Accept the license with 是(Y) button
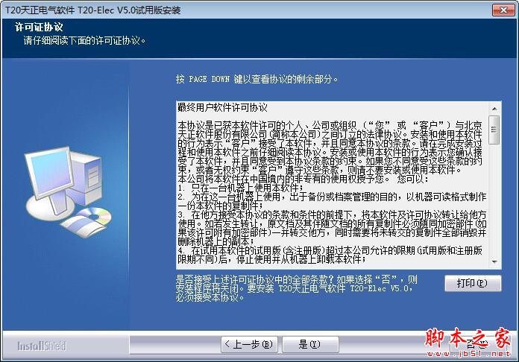Viewport: 519px width, 362px height. coord(310,344)
